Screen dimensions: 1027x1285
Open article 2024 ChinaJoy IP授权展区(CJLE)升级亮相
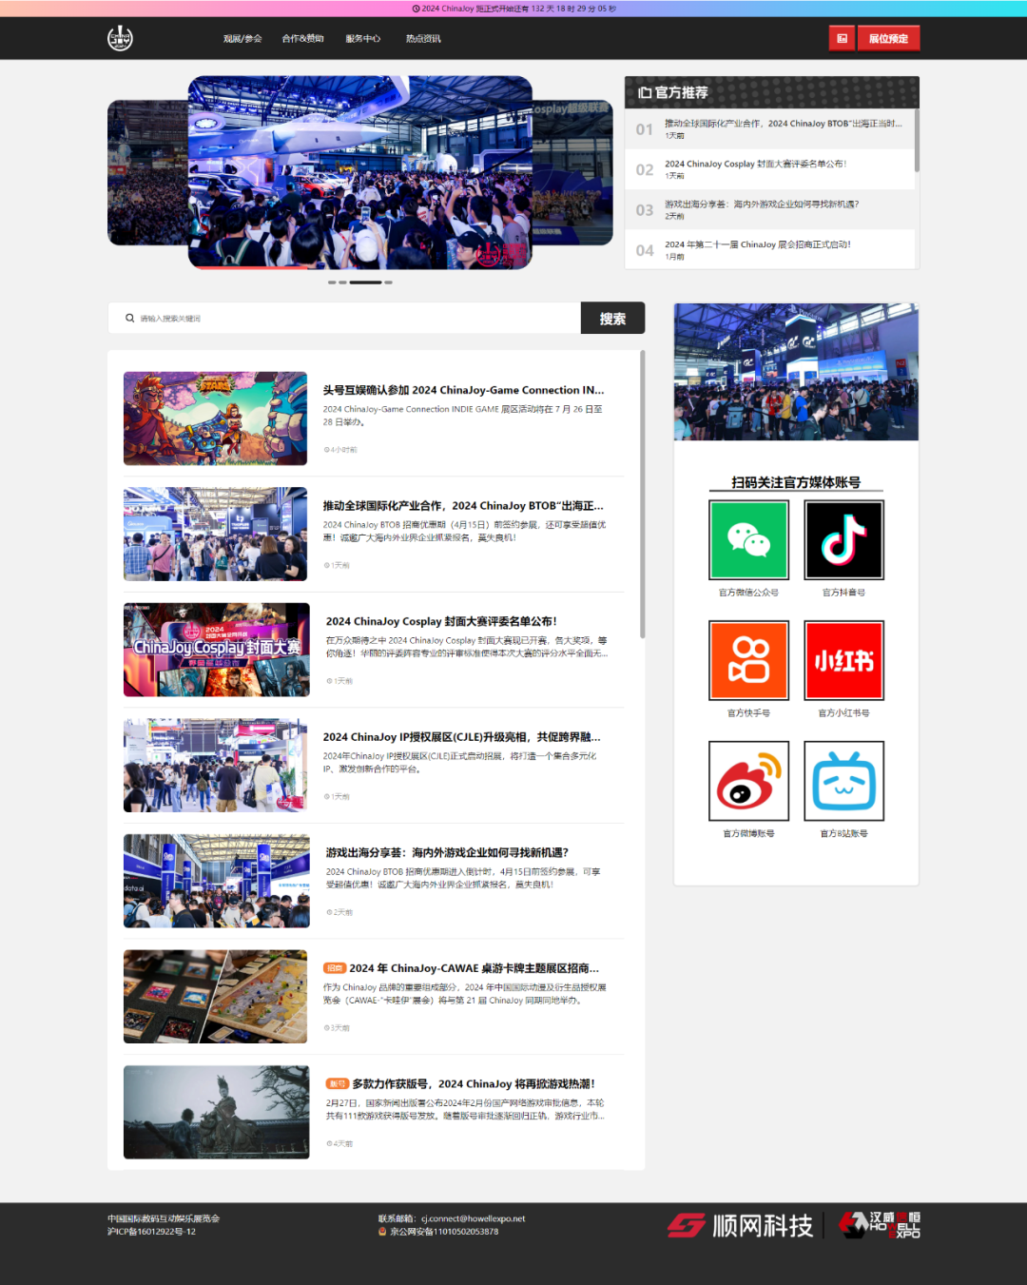point(461,737)
